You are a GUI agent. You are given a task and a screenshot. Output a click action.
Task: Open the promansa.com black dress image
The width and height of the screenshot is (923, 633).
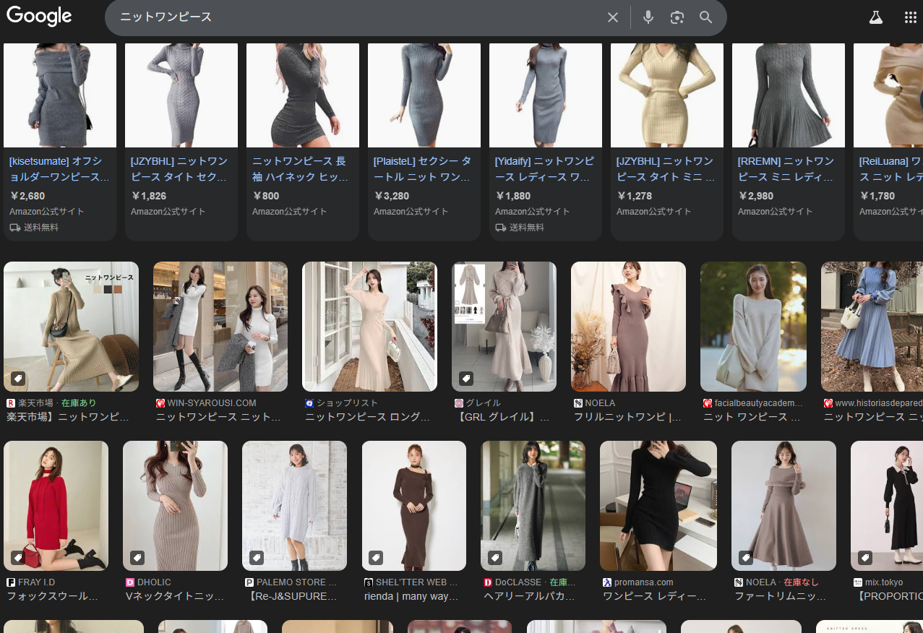pos(658,505)
